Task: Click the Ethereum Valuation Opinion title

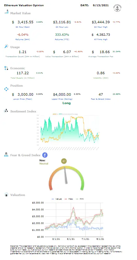Action: point(24,5)
